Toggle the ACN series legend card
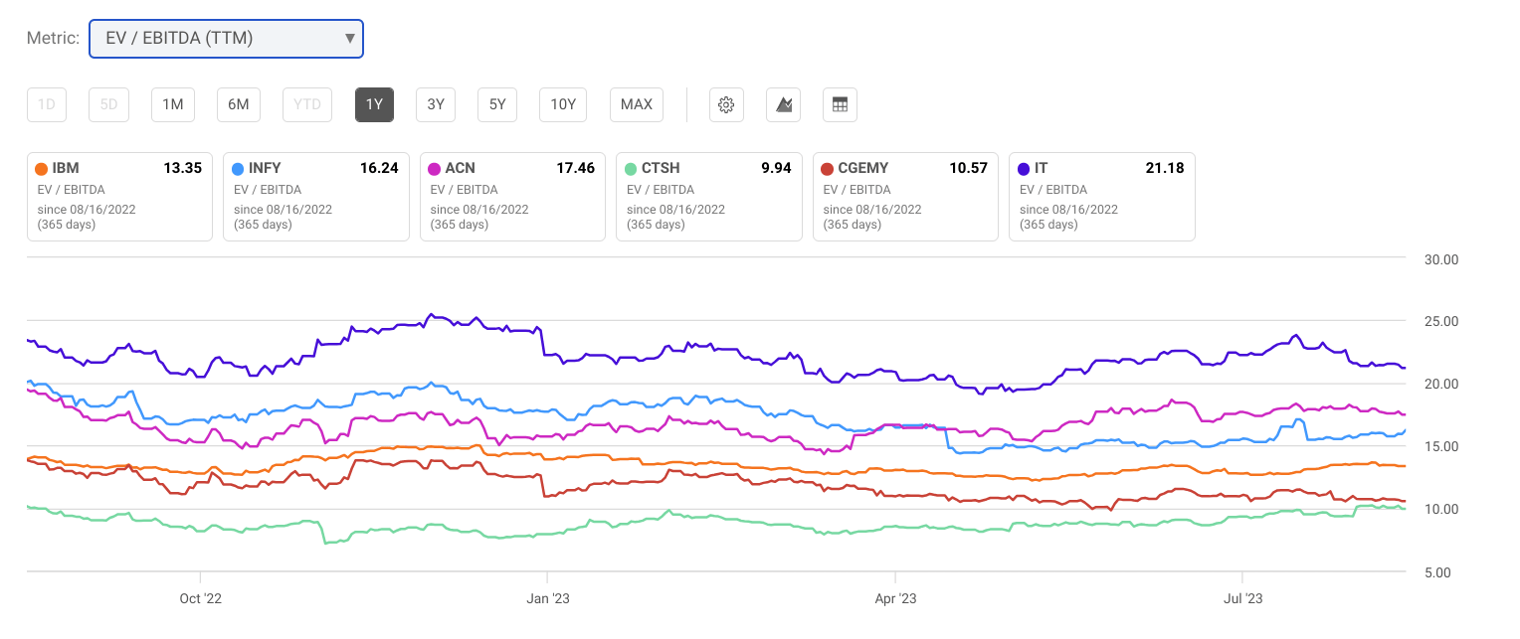Screen dimensions: 1520x639 tap(512, 197)
